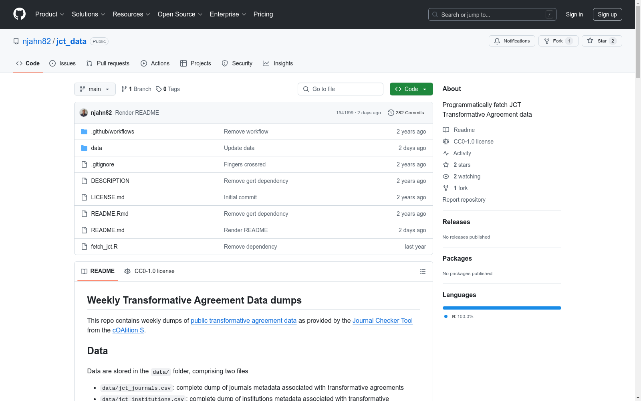The width and height of the screenshot is (641, 401).
Task: Open the Projects tab
Action: coord(196,63)
